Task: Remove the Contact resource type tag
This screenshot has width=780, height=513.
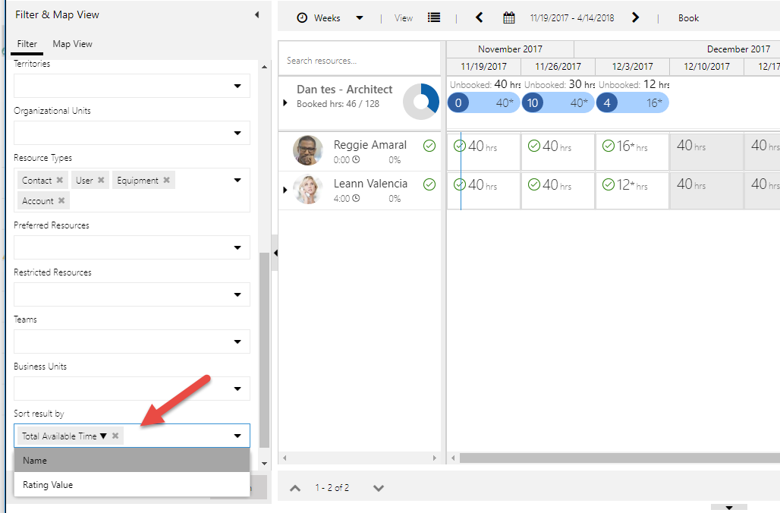Action: [60, 181]
